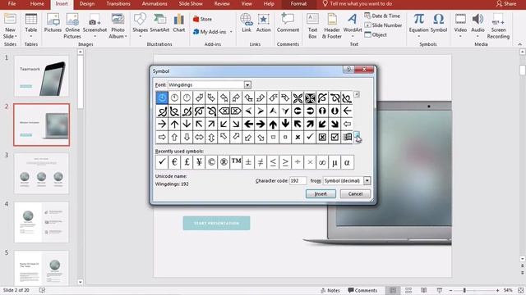This screenshot has height=295, width=526.
Task: Click the Share button
Action: coord(506,3)
